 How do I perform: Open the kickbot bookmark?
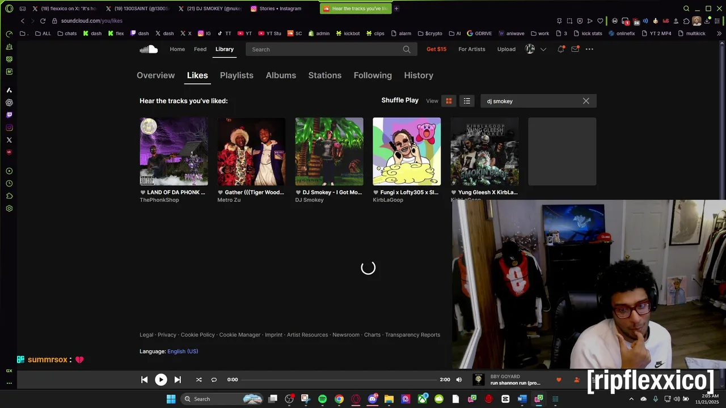pyautogui.click(x=348, y=33)
